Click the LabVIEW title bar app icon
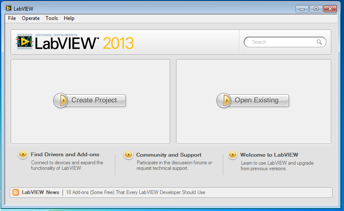The width and height of the screenshot is (344, 211). click(x=9, y=8)
